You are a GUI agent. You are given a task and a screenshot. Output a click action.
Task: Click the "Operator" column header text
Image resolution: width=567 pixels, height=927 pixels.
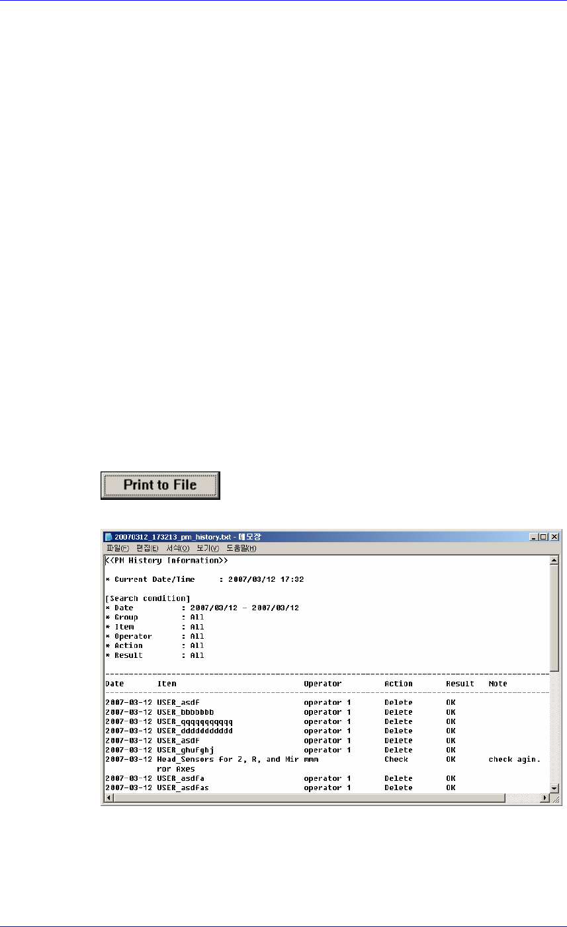click(x=323, y=684)
